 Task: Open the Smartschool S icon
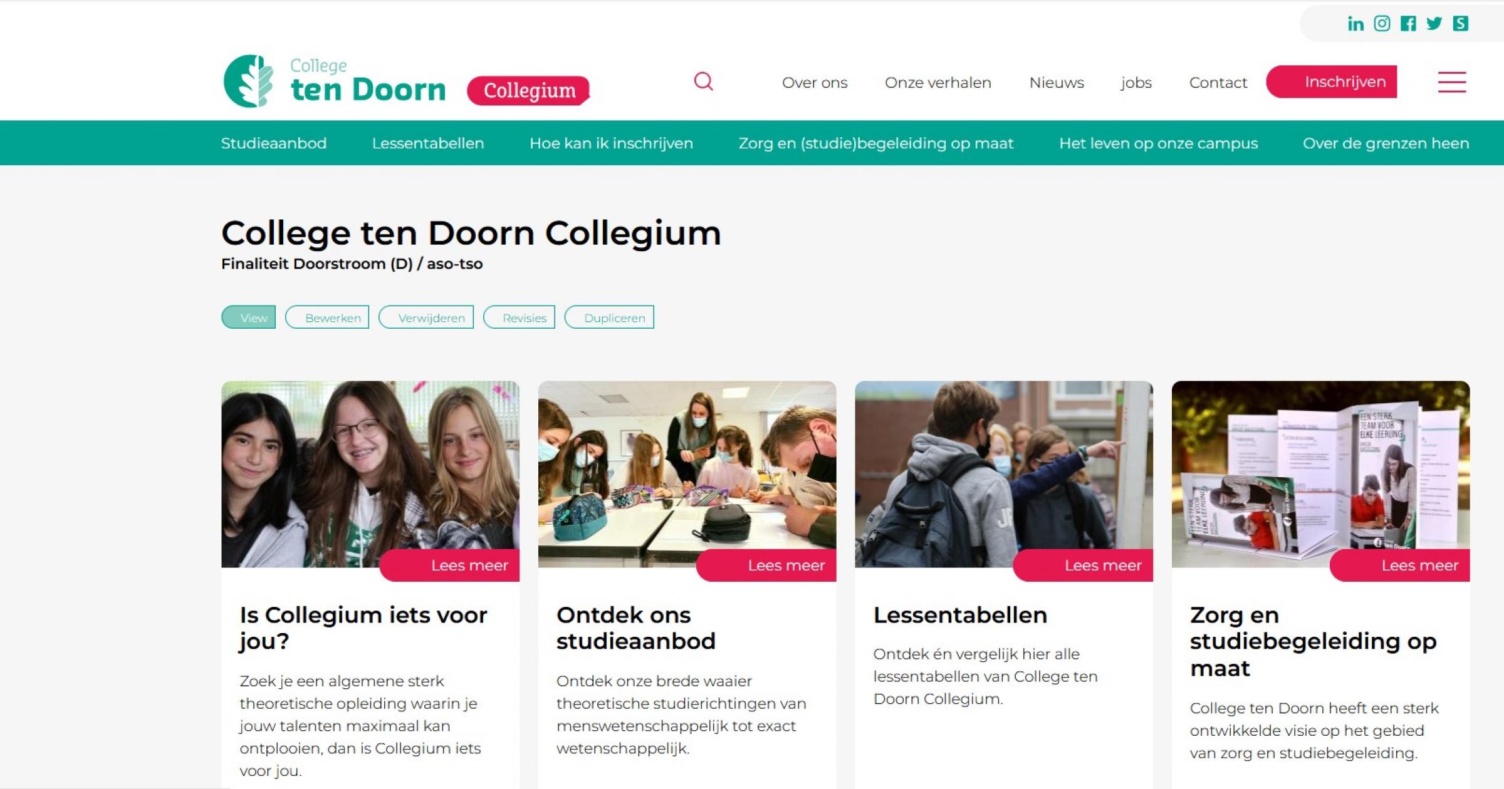(1461, 24)
